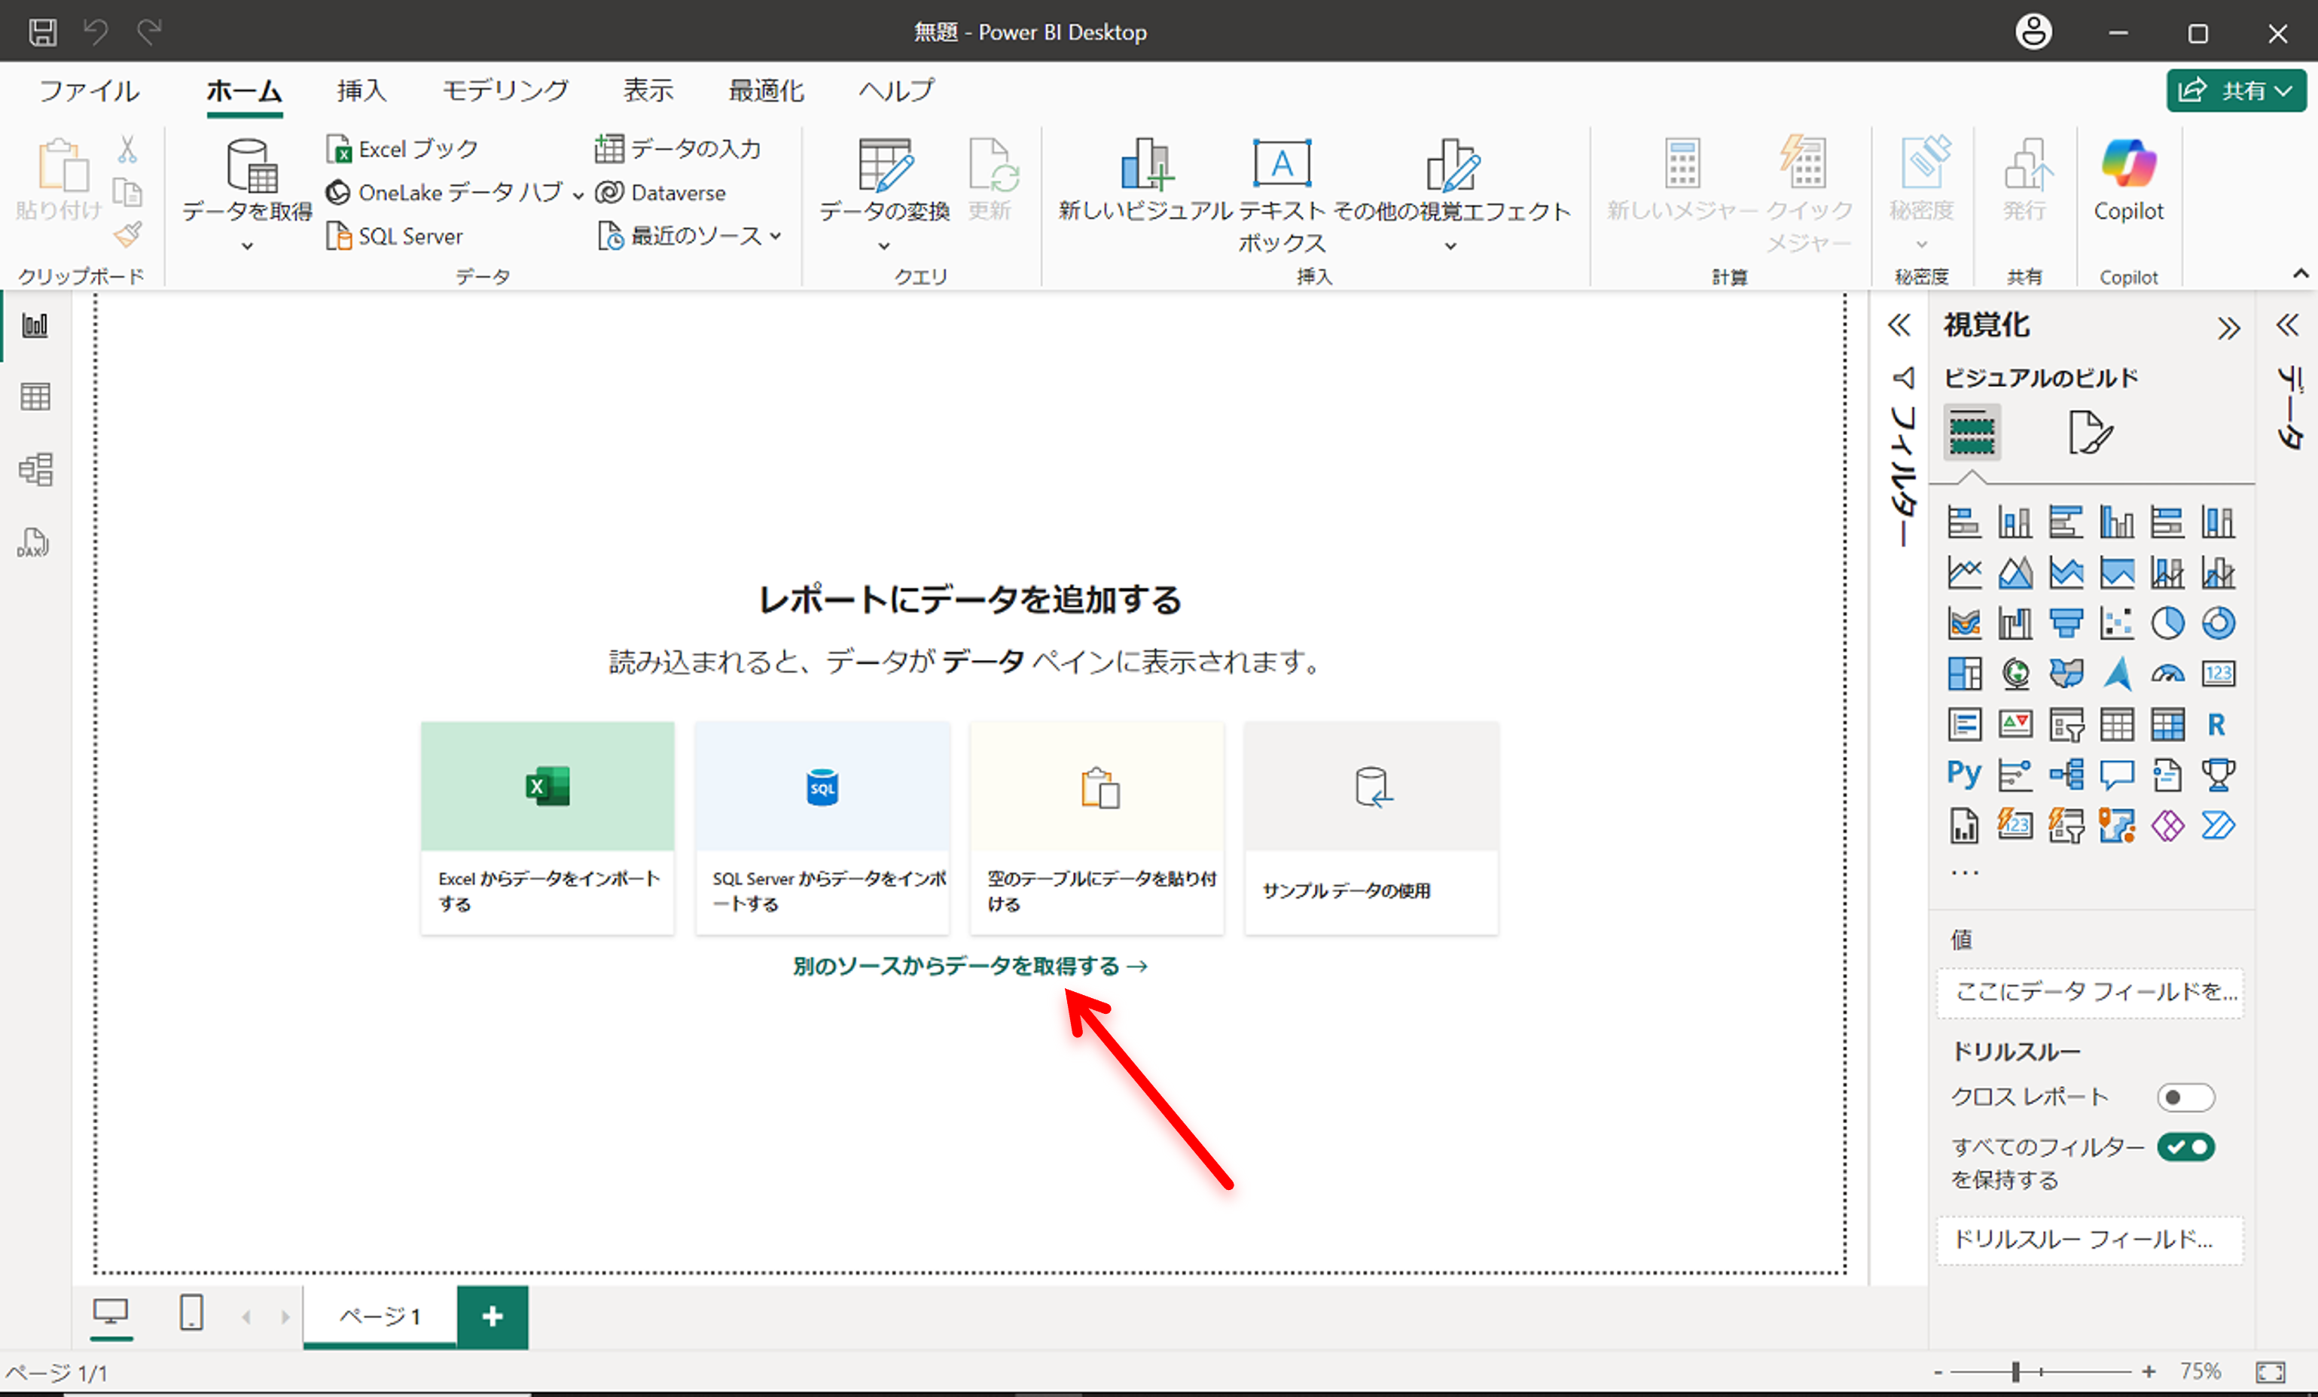Open the 挿入 ribbon tab

[362, 90]
